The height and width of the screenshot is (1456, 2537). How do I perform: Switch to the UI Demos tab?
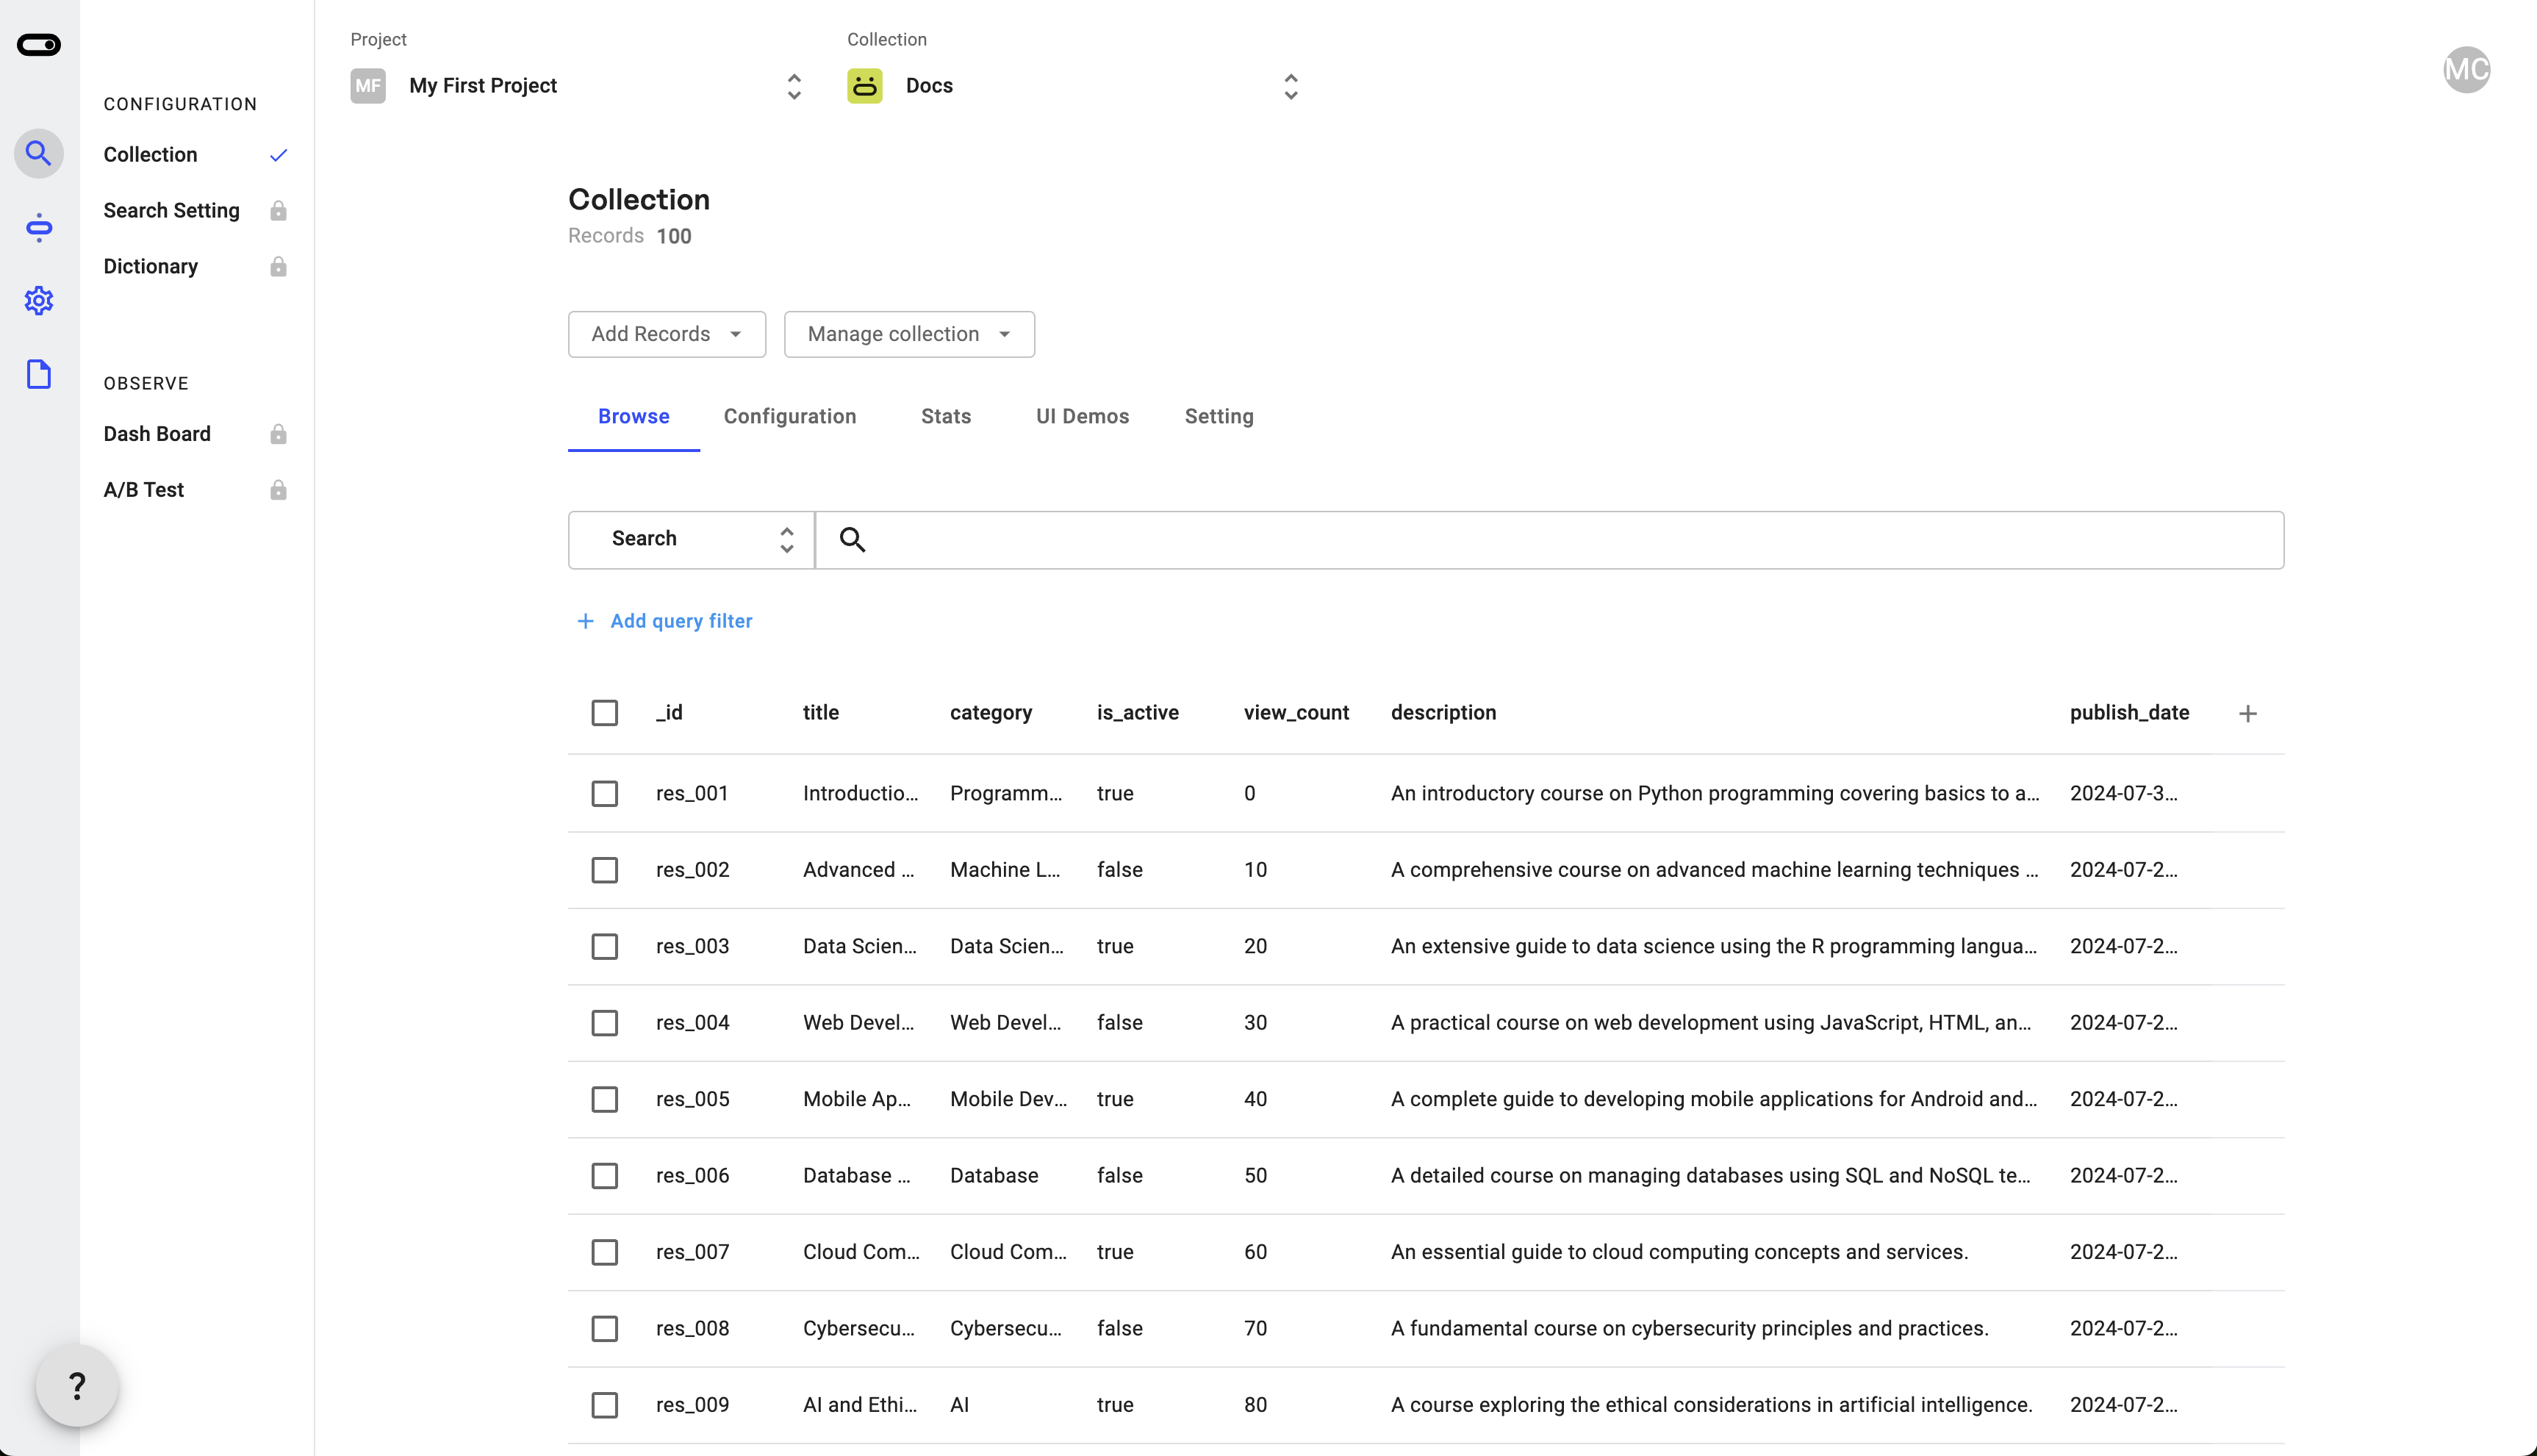[1083, 417]
